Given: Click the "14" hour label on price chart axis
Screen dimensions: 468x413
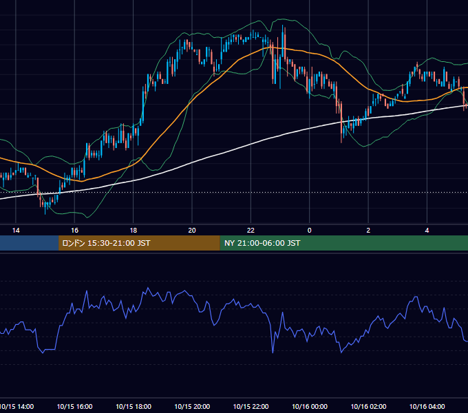Looking at the screenshot, I should point(16,231).
